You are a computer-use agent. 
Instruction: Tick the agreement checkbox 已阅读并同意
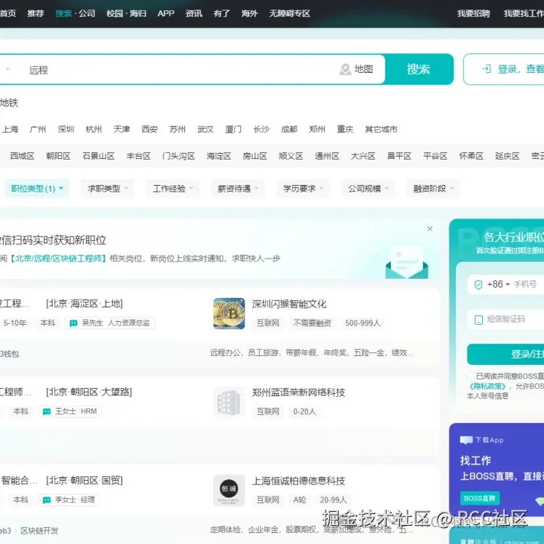[470, 376]
